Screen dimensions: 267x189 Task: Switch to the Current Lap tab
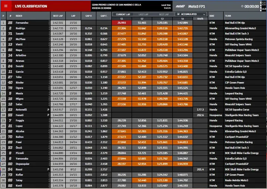123,14
